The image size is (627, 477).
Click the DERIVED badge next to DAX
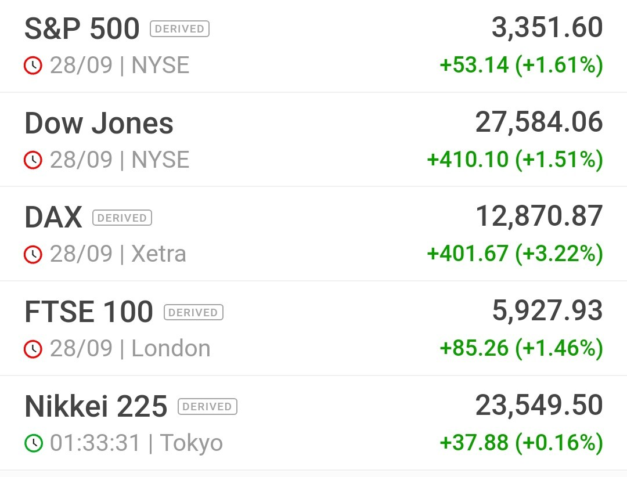pyautogui.click(x=122, y=218)
